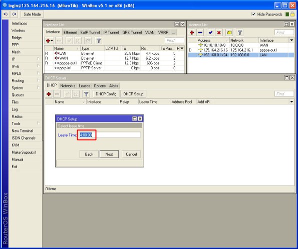
Task: Click the padlock icon at top right
Action: tap(292, 14)
